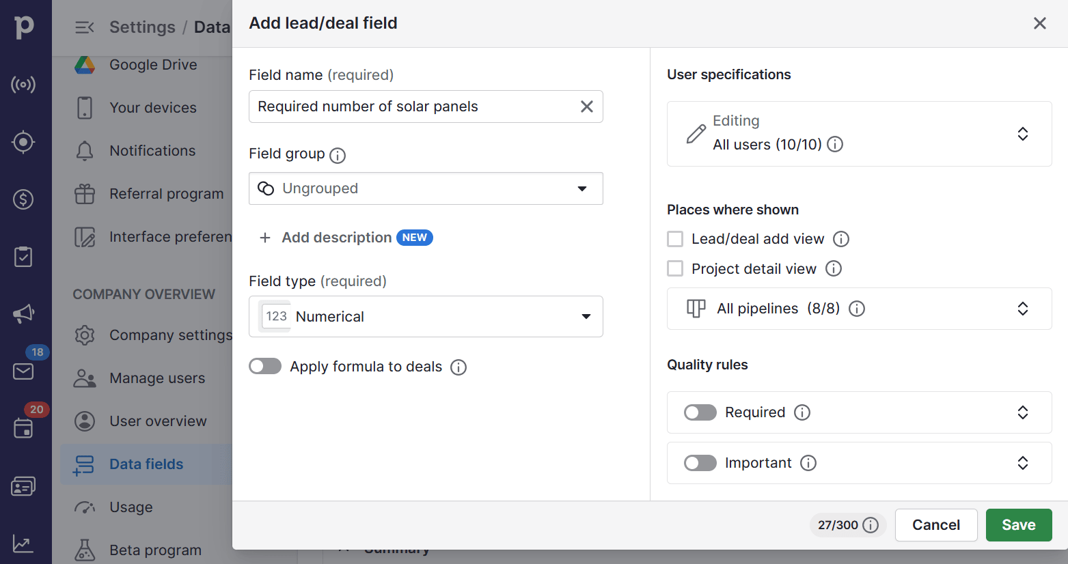The height and width of the screenshot is (564, 1068).
Task: Check the Lead/deal add view checkbox
Action: click(x=675, y=238)
